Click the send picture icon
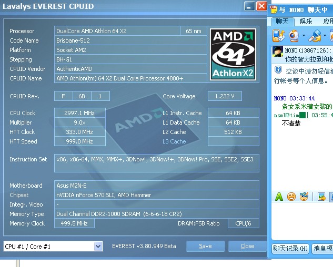This screenshot has width=333, height=267. [x=322, y=197]
